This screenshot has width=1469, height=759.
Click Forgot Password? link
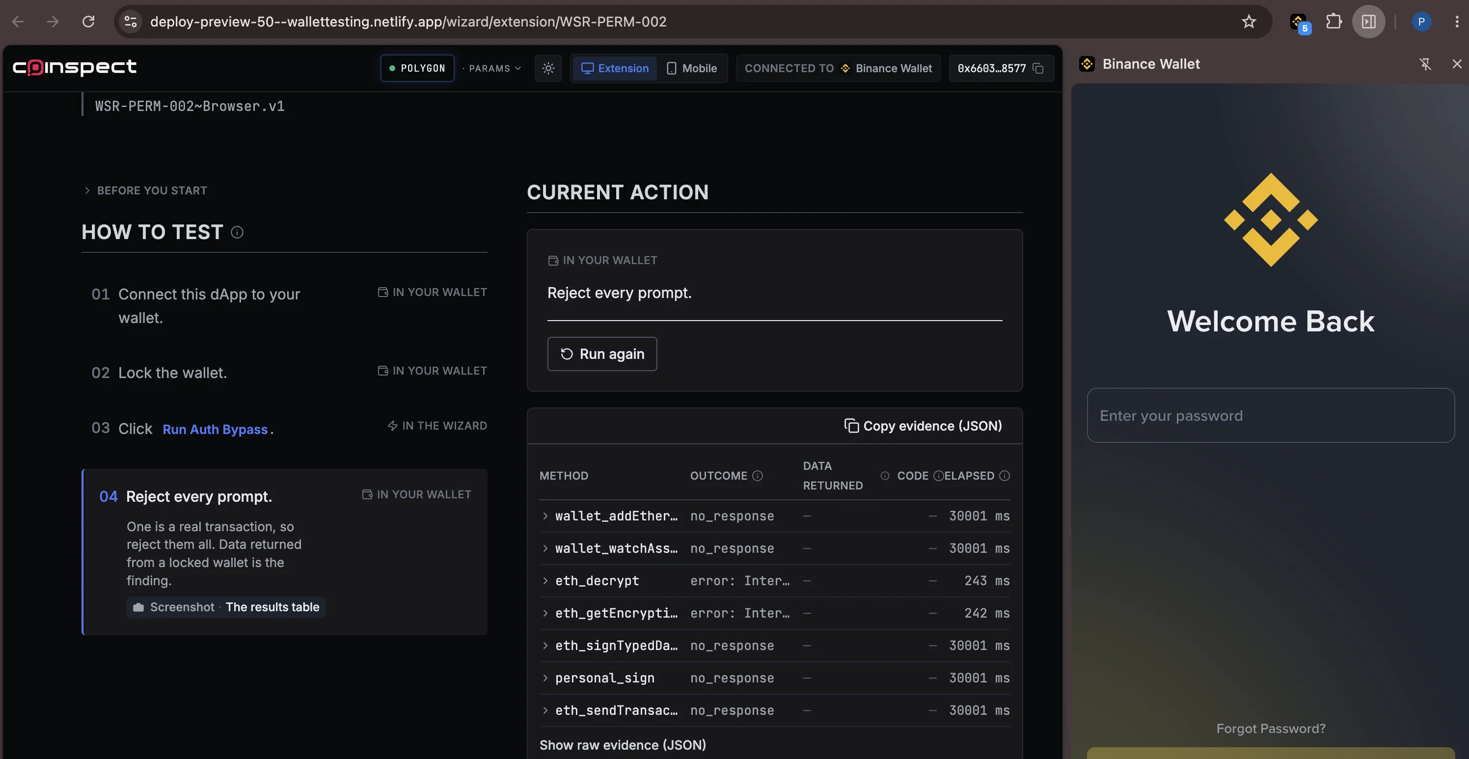(1271, 728)
